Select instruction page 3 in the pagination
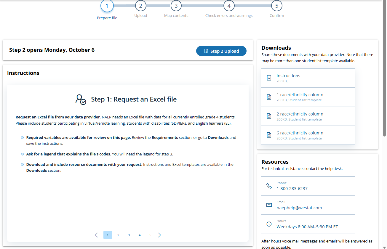This screenshot has height=249, width=387. pyautogui.click(x=129, y=235)
